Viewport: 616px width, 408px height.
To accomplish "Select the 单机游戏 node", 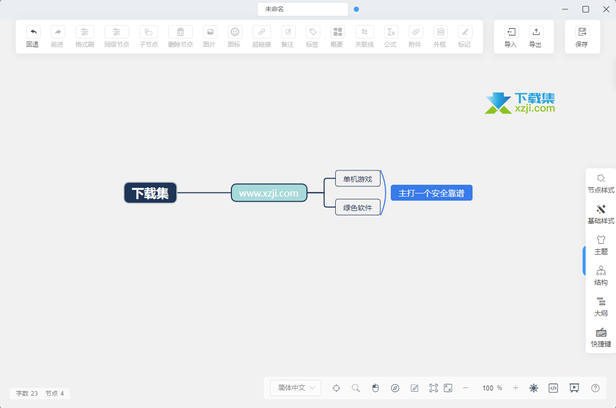I will coord(358,179).
